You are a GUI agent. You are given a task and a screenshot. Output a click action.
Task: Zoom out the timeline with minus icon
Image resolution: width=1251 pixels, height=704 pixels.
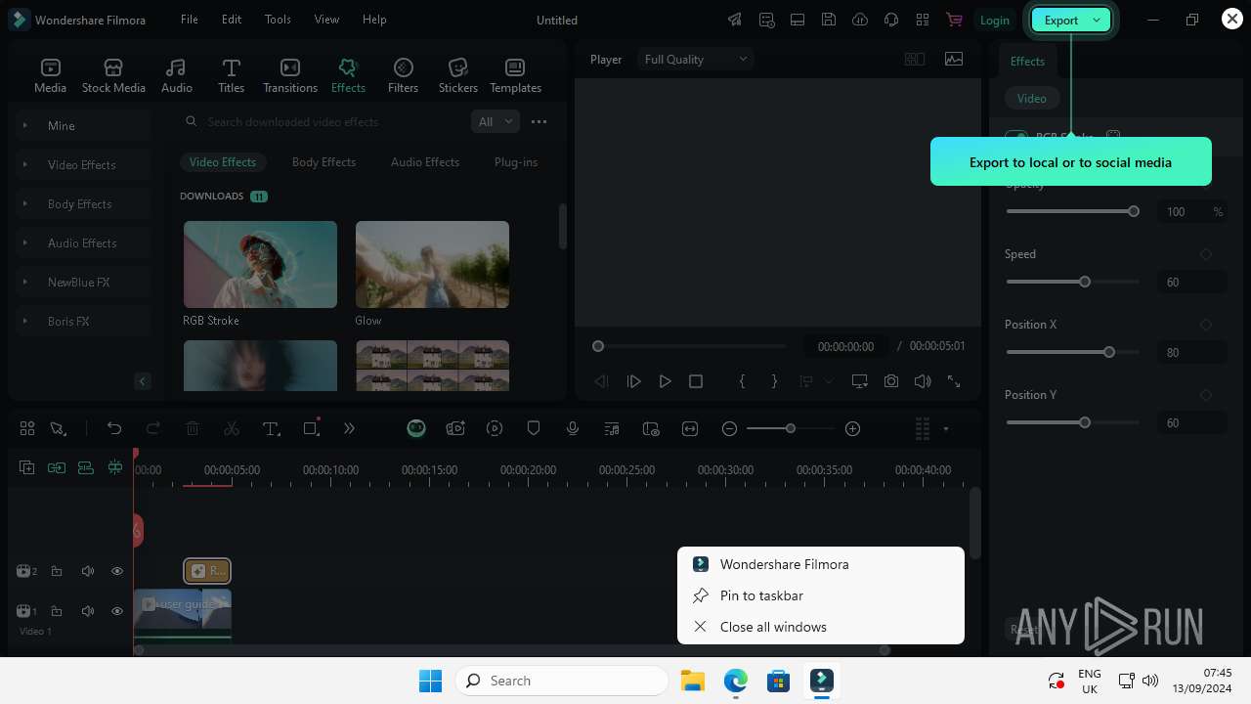tap(729, 428)
